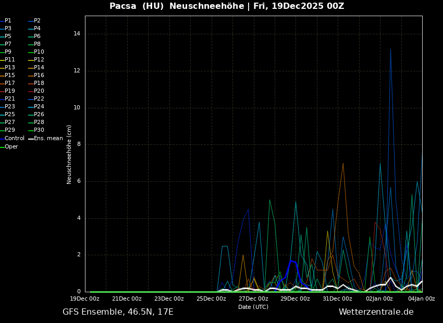
Task: Click the Date (UTC) x-axis label
Action: click(253, 307)
